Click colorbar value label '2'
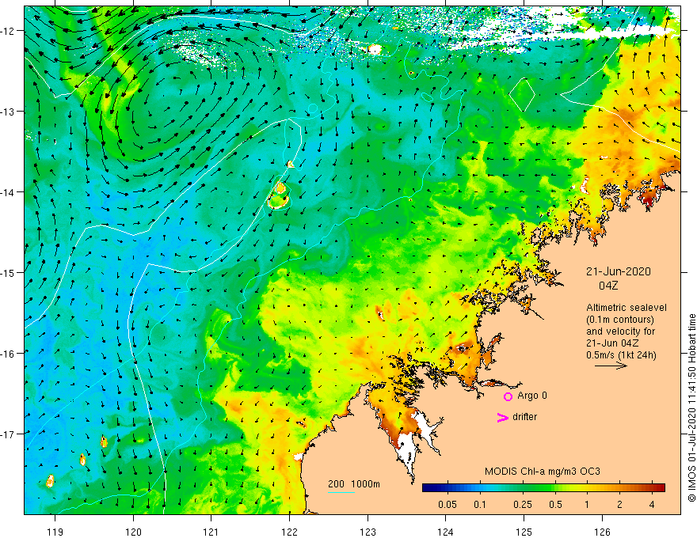Viewport: 697px width, 538px height. [619, 505]
